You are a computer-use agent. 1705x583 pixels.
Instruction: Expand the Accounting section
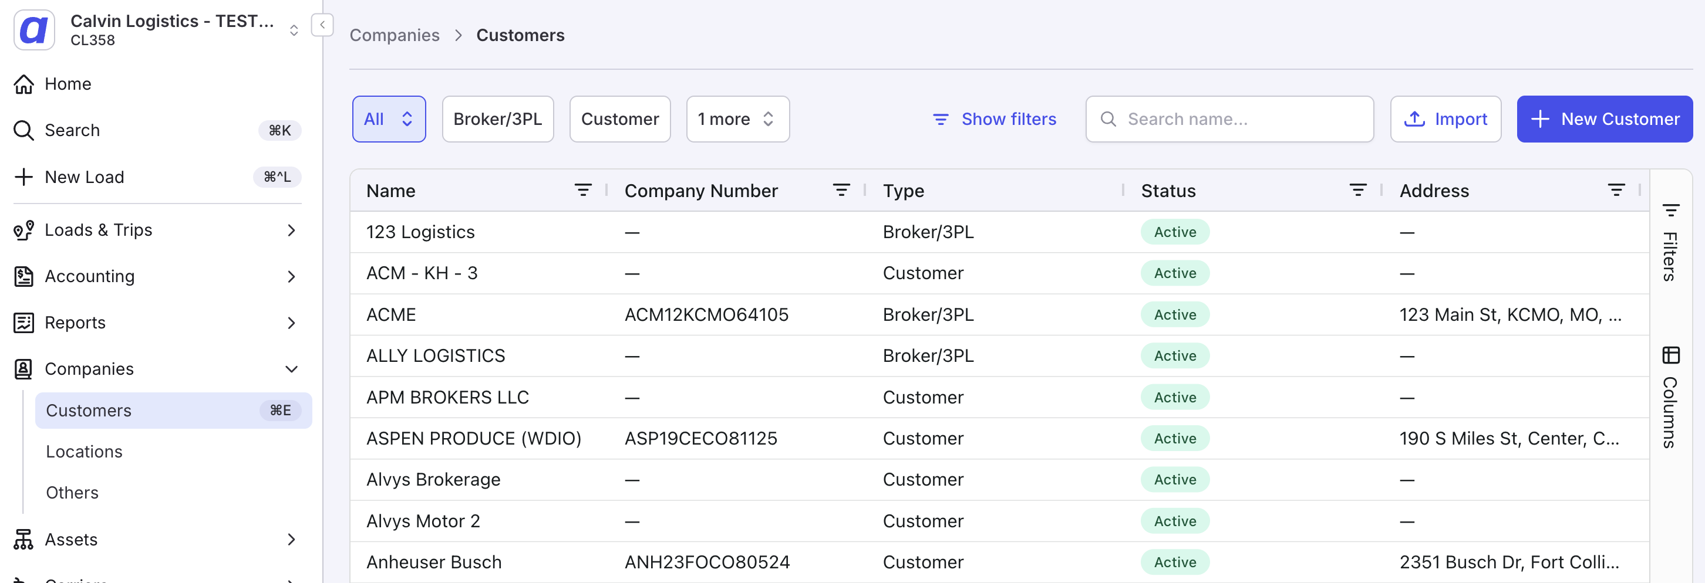coord(291,276)
